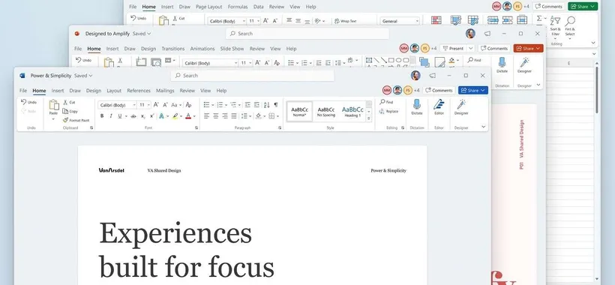Toggle show paragraph marks in Word

click(x=276, y=105)
